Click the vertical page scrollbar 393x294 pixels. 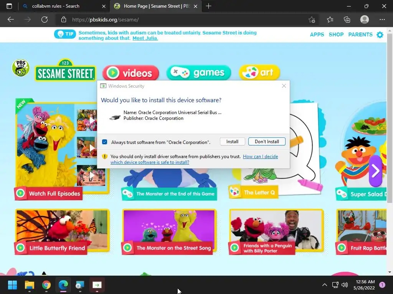coord(390,118)
